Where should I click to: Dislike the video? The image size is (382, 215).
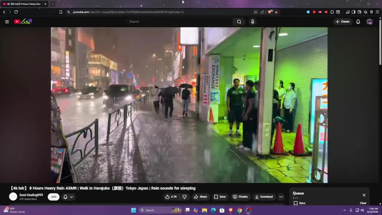(x=184, y=197)
